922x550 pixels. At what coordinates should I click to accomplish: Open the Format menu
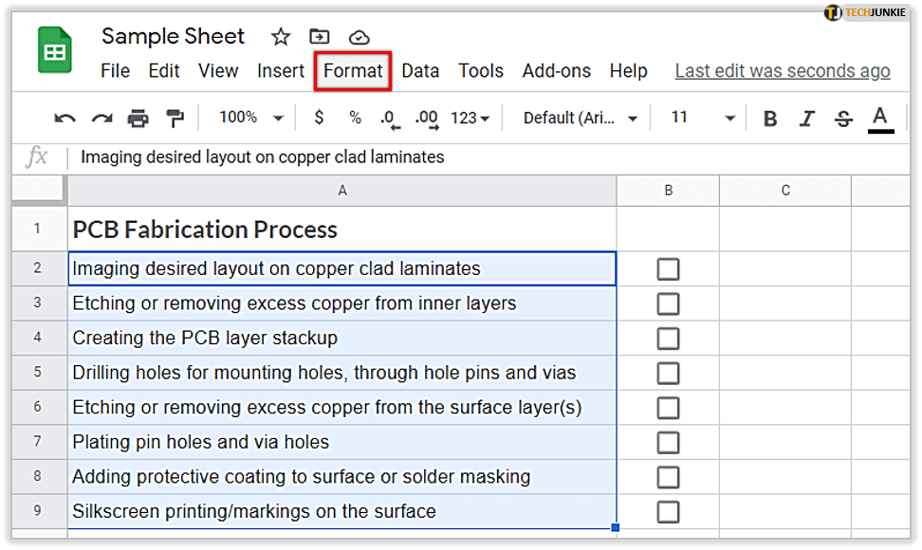[353, 71]
